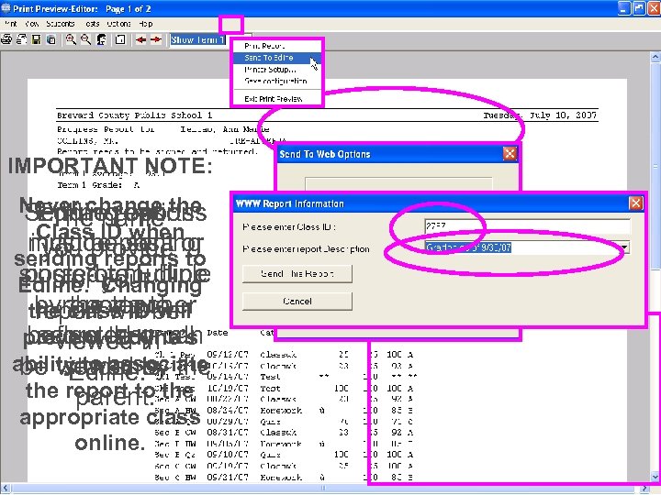Go to previous page with left red arrow
661x495 pixels.
tap(140, 39)
